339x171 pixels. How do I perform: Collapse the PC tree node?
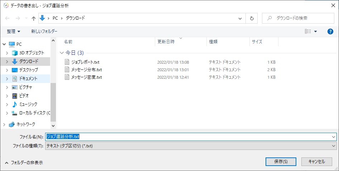[4, 44]
